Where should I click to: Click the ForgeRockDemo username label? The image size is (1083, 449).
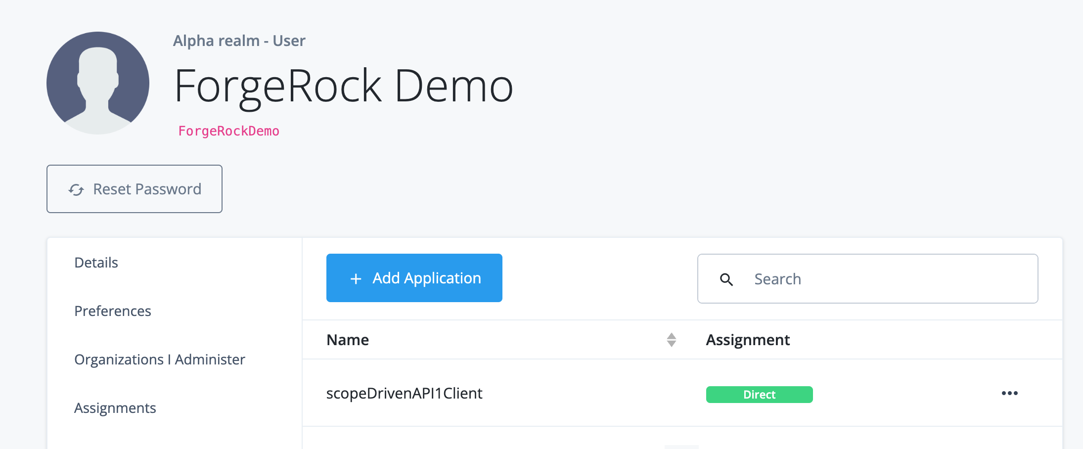tap(229, 131)
